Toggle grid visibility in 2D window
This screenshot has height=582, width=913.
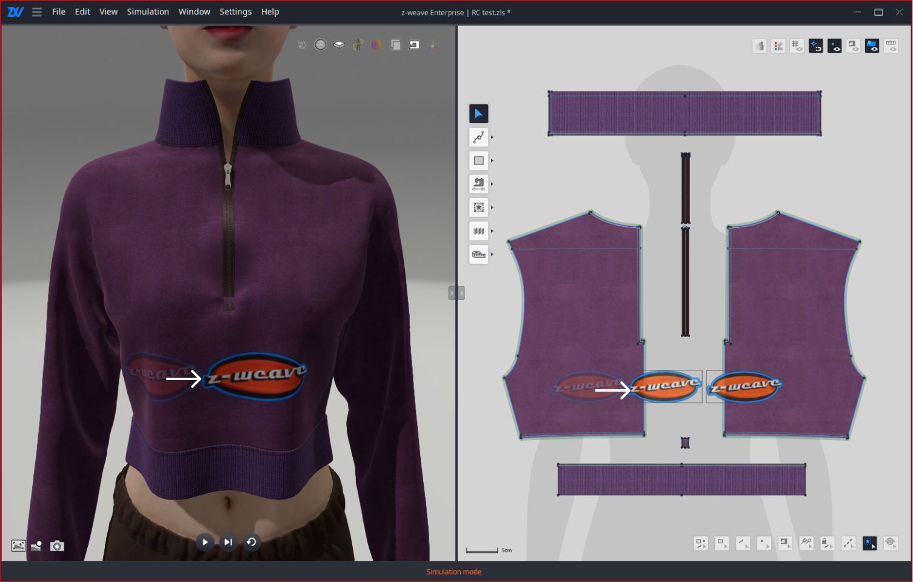(797, 46)
